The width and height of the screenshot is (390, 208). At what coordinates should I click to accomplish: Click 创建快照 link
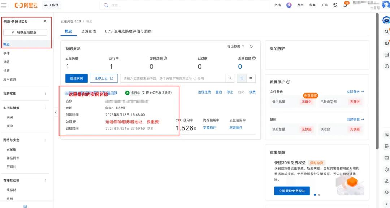click(355, 120)
